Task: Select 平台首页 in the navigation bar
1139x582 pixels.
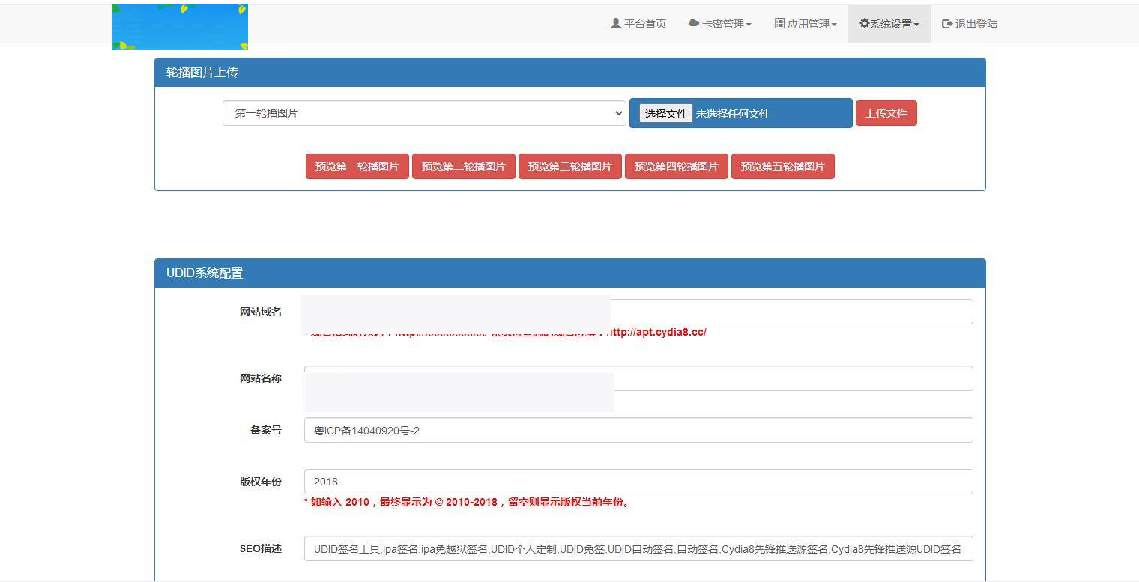Action: pos(638,23)
